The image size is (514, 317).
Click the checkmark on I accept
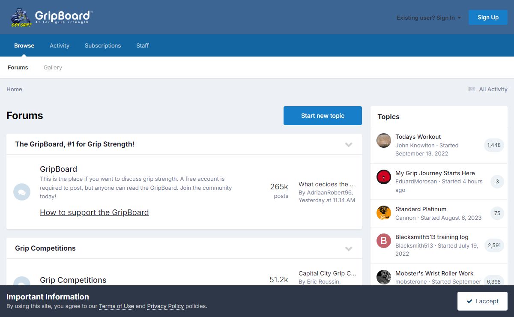click(x=469, y=301)
